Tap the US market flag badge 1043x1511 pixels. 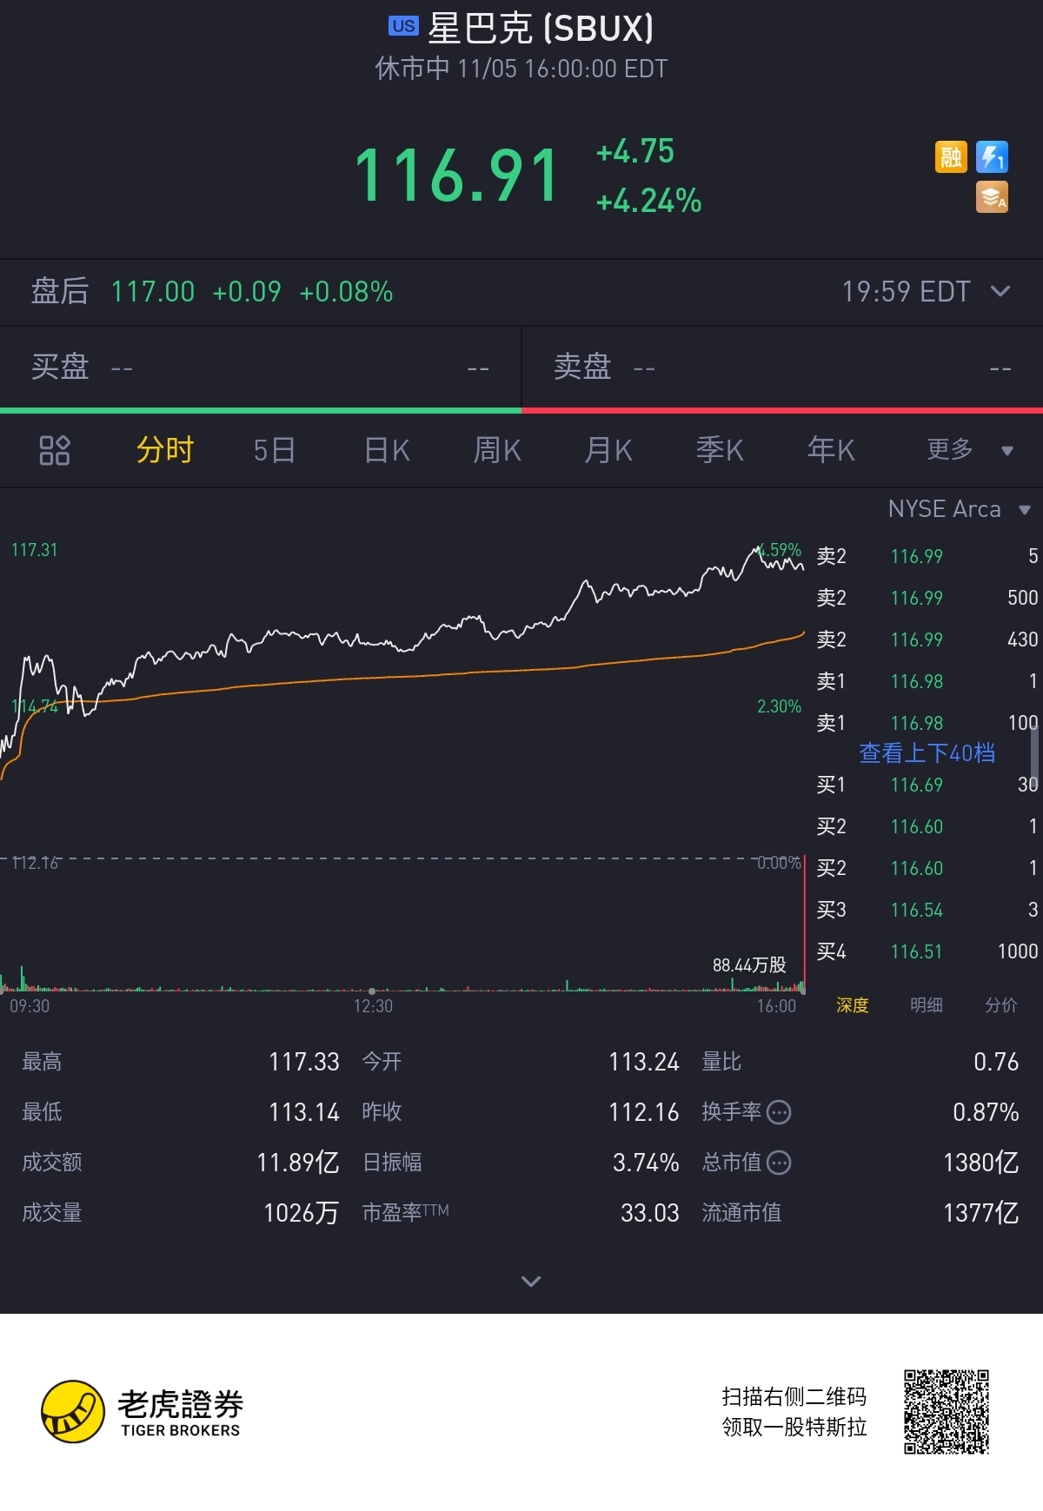point(403,26)
